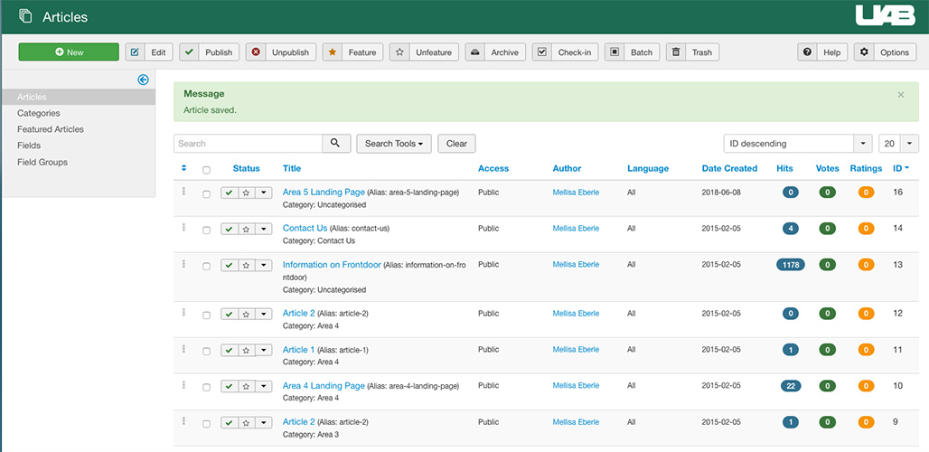Open Categories in the sidebar
929x452 pixels.
tap(39, 113)
